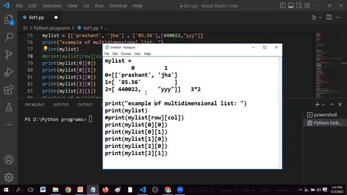Open Chrome from taskbar
347x195 pixels.
(68, 190)
